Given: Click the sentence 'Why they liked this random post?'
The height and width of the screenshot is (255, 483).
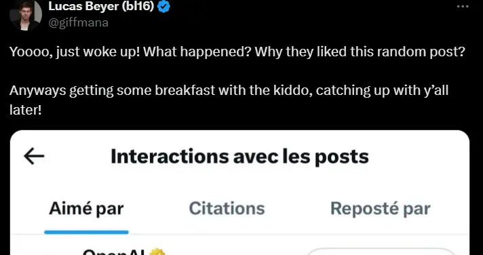Looking at the screenshot, I should coord(360,52).
